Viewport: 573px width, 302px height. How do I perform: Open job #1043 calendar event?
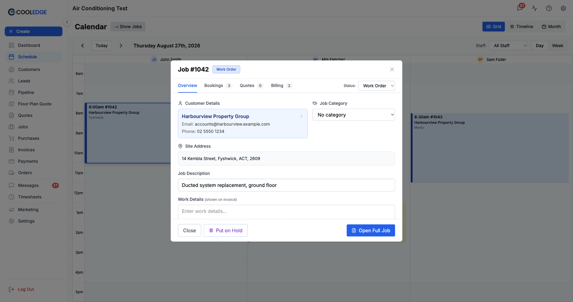click(x=490, y=148)
